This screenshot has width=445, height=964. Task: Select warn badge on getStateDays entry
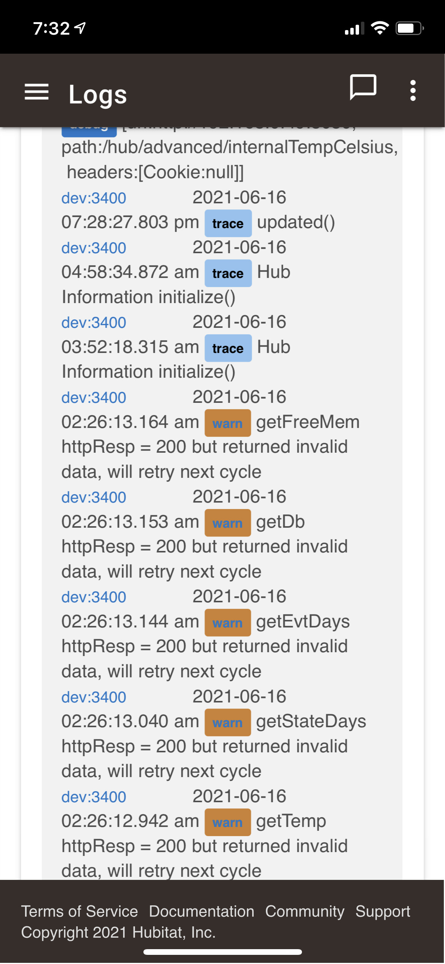(227, 723)
